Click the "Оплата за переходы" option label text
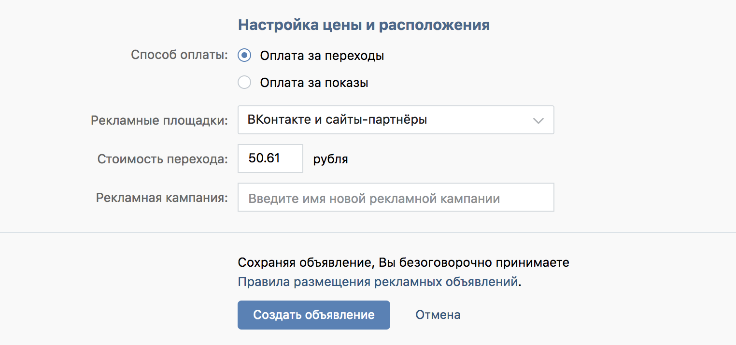Viewport: 736px width, 345px height. point(322,56)
